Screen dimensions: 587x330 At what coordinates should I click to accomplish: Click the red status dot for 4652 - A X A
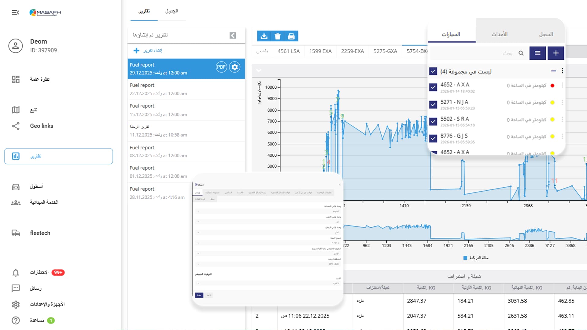tap(552, 86)
